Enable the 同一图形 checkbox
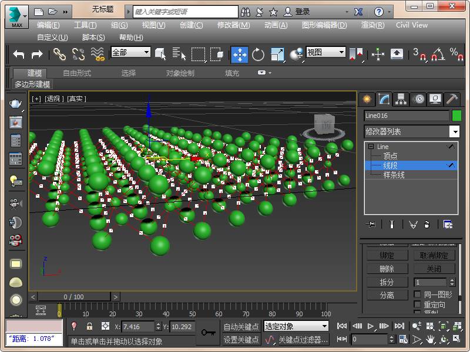Image resolution: width=470 pixels, height=352 pixels. point(418,295)
